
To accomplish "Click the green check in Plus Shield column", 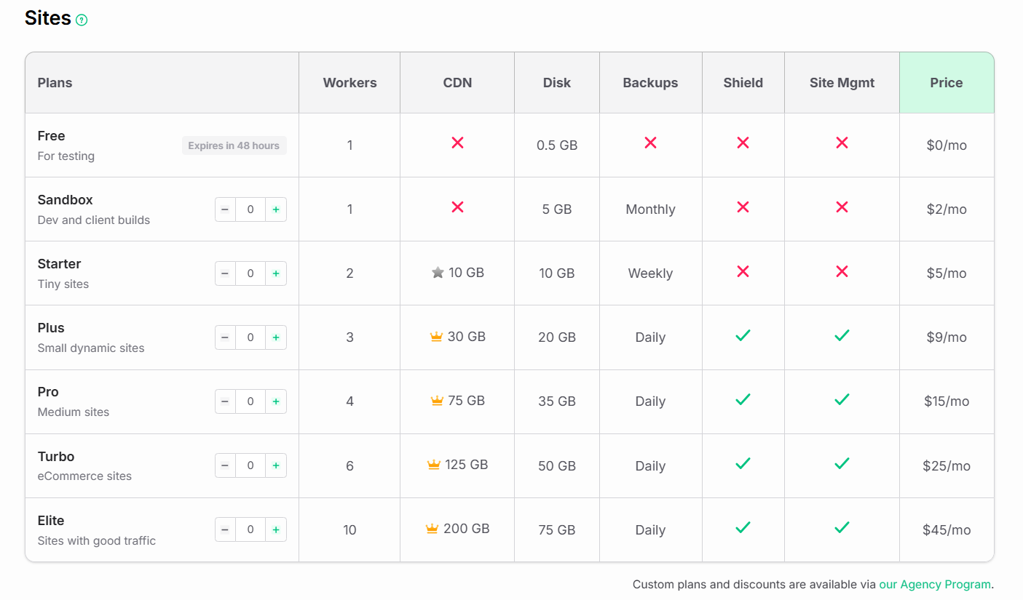I will (x=743, y=335).
